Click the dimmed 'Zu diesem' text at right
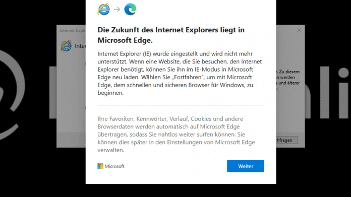This screenshot has height=197, width=351. tap(289, 72)
